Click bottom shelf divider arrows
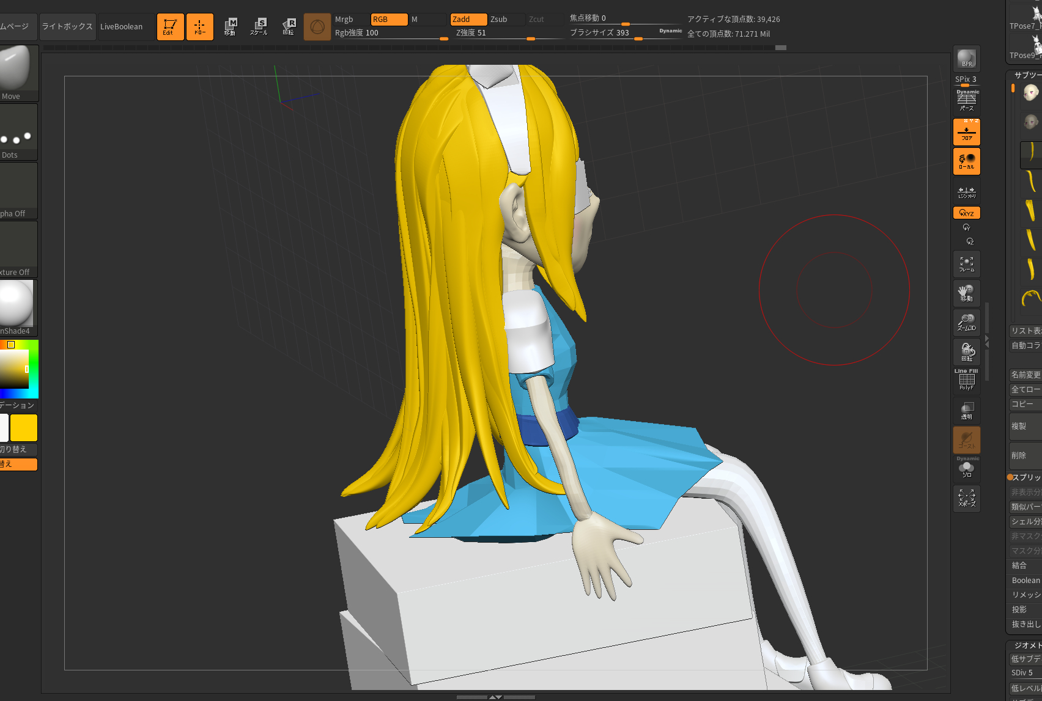The image size is (1042, 701). [495, 697]
